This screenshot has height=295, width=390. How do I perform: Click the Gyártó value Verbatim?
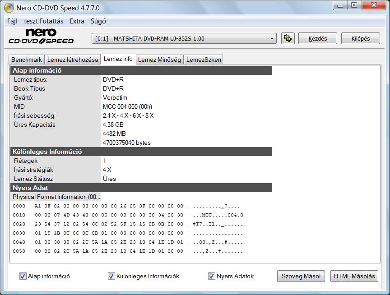[x=115, y=98]
